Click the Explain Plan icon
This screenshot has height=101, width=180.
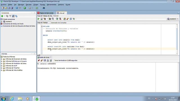[45, 19]
